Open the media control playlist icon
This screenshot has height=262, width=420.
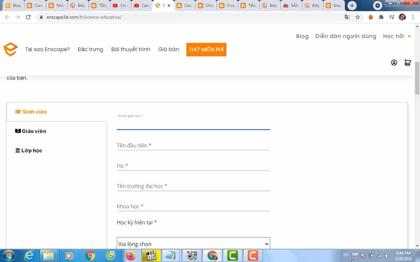point(392,17)
